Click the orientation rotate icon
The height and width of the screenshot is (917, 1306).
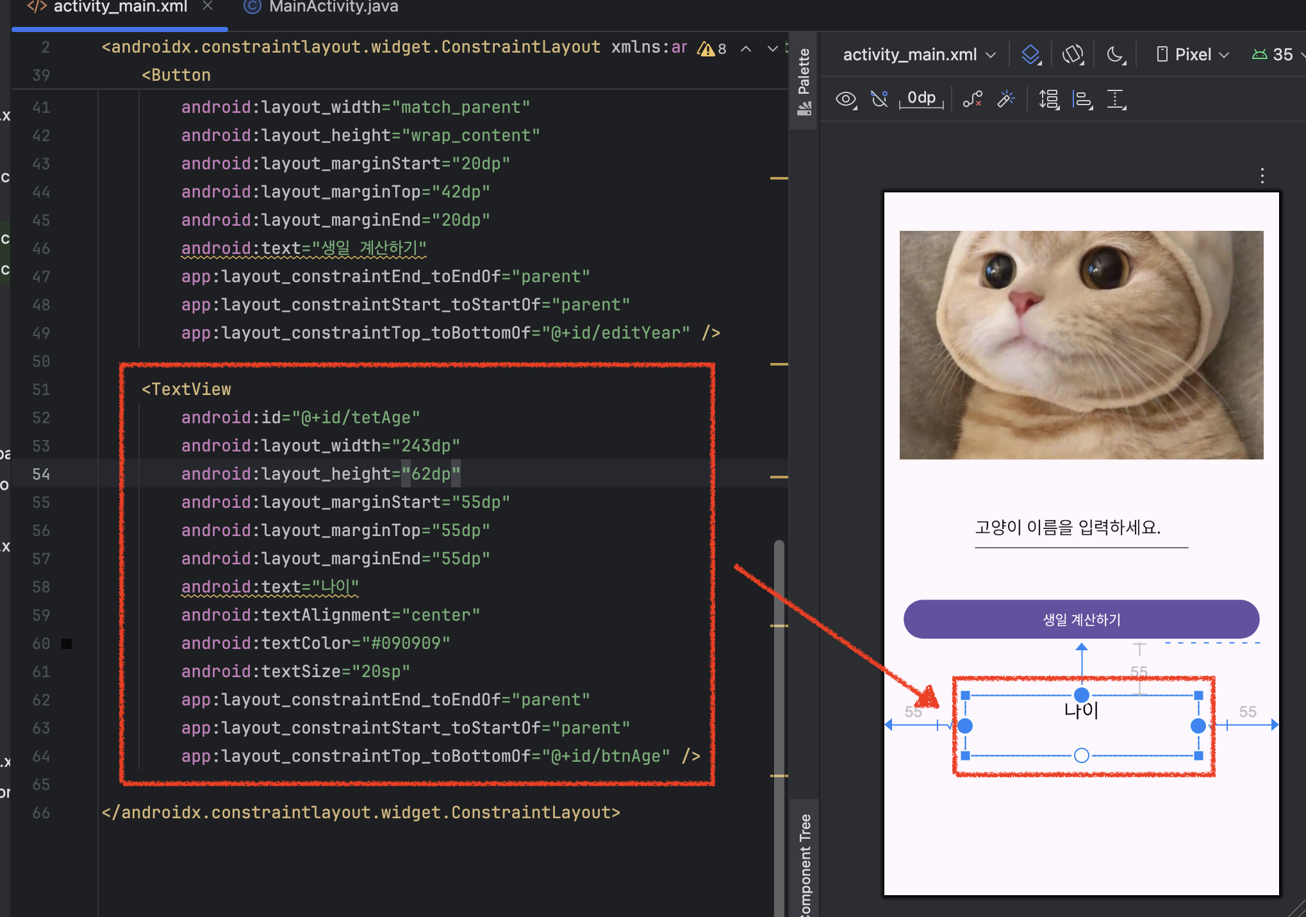tap(1073, 55)
